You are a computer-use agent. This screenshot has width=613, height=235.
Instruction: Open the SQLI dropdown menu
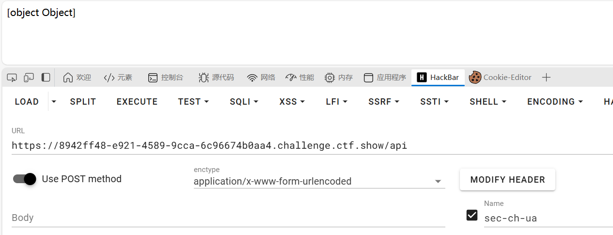pos(244,102)
